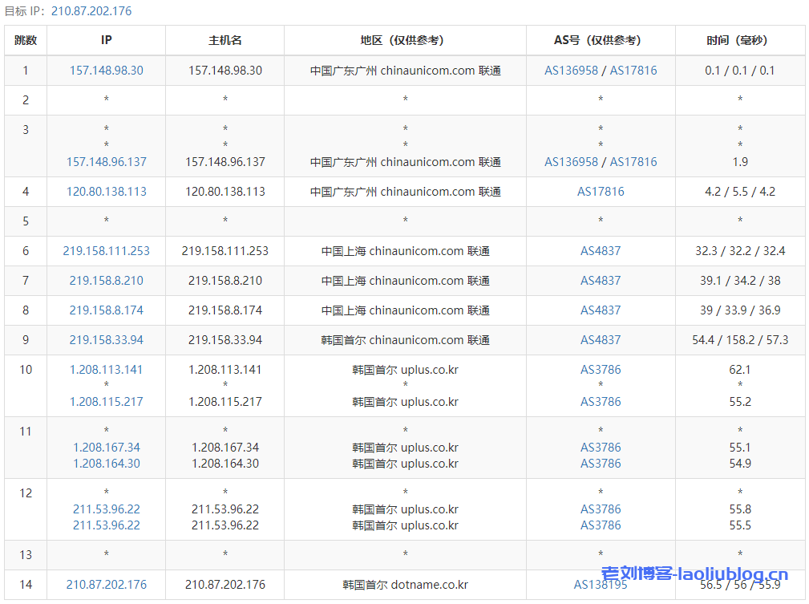809x604 pixels.
Task: Click AS136958 link in hop 1 row
Action: coord(571,71)
